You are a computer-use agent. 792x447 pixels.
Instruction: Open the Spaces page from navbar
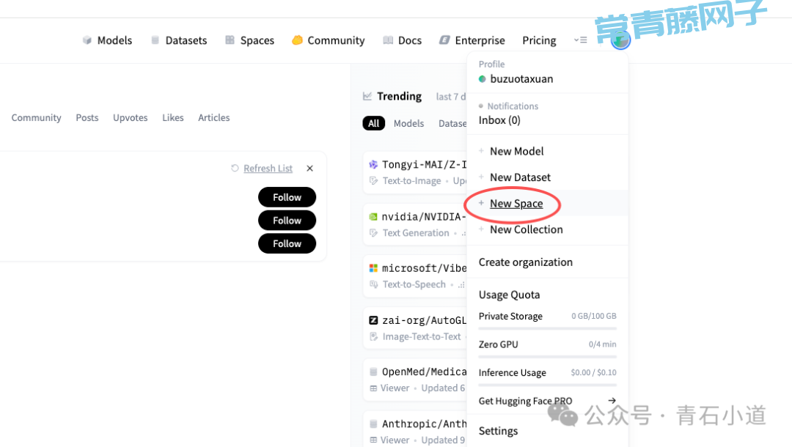click(249, 40)
